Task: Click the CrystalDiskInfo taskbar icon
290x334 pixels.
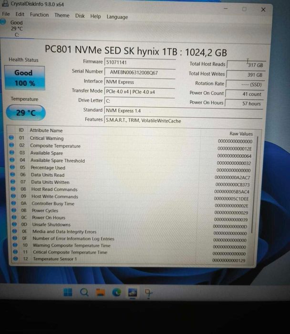Action: pos(133,292)
